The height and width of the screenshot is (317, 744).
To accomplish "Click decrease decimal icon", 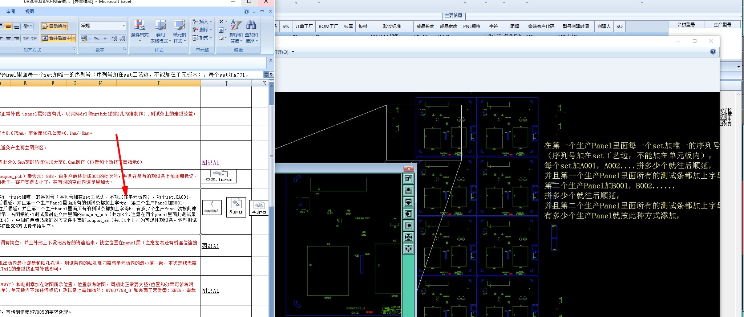I will coord(122,38).
